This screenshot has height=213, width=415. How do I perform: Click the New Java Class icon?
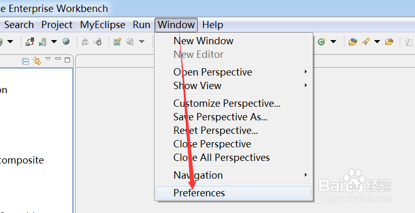click(322, 42)
